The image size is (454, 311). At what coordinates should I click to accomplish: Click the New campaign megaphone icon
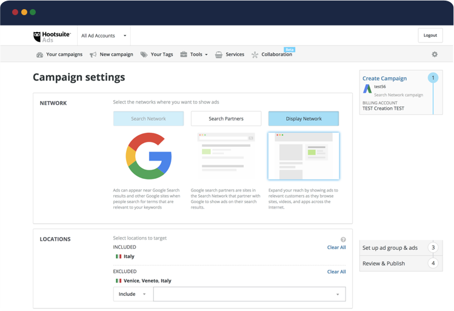93,55
